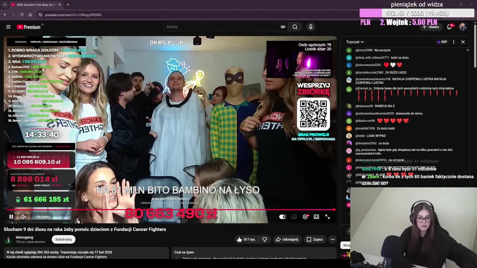Image resolution: width=477 pixels, height=268 pixels.
Task: Open the browser home page icon
Action: click(x=30, y=15)
